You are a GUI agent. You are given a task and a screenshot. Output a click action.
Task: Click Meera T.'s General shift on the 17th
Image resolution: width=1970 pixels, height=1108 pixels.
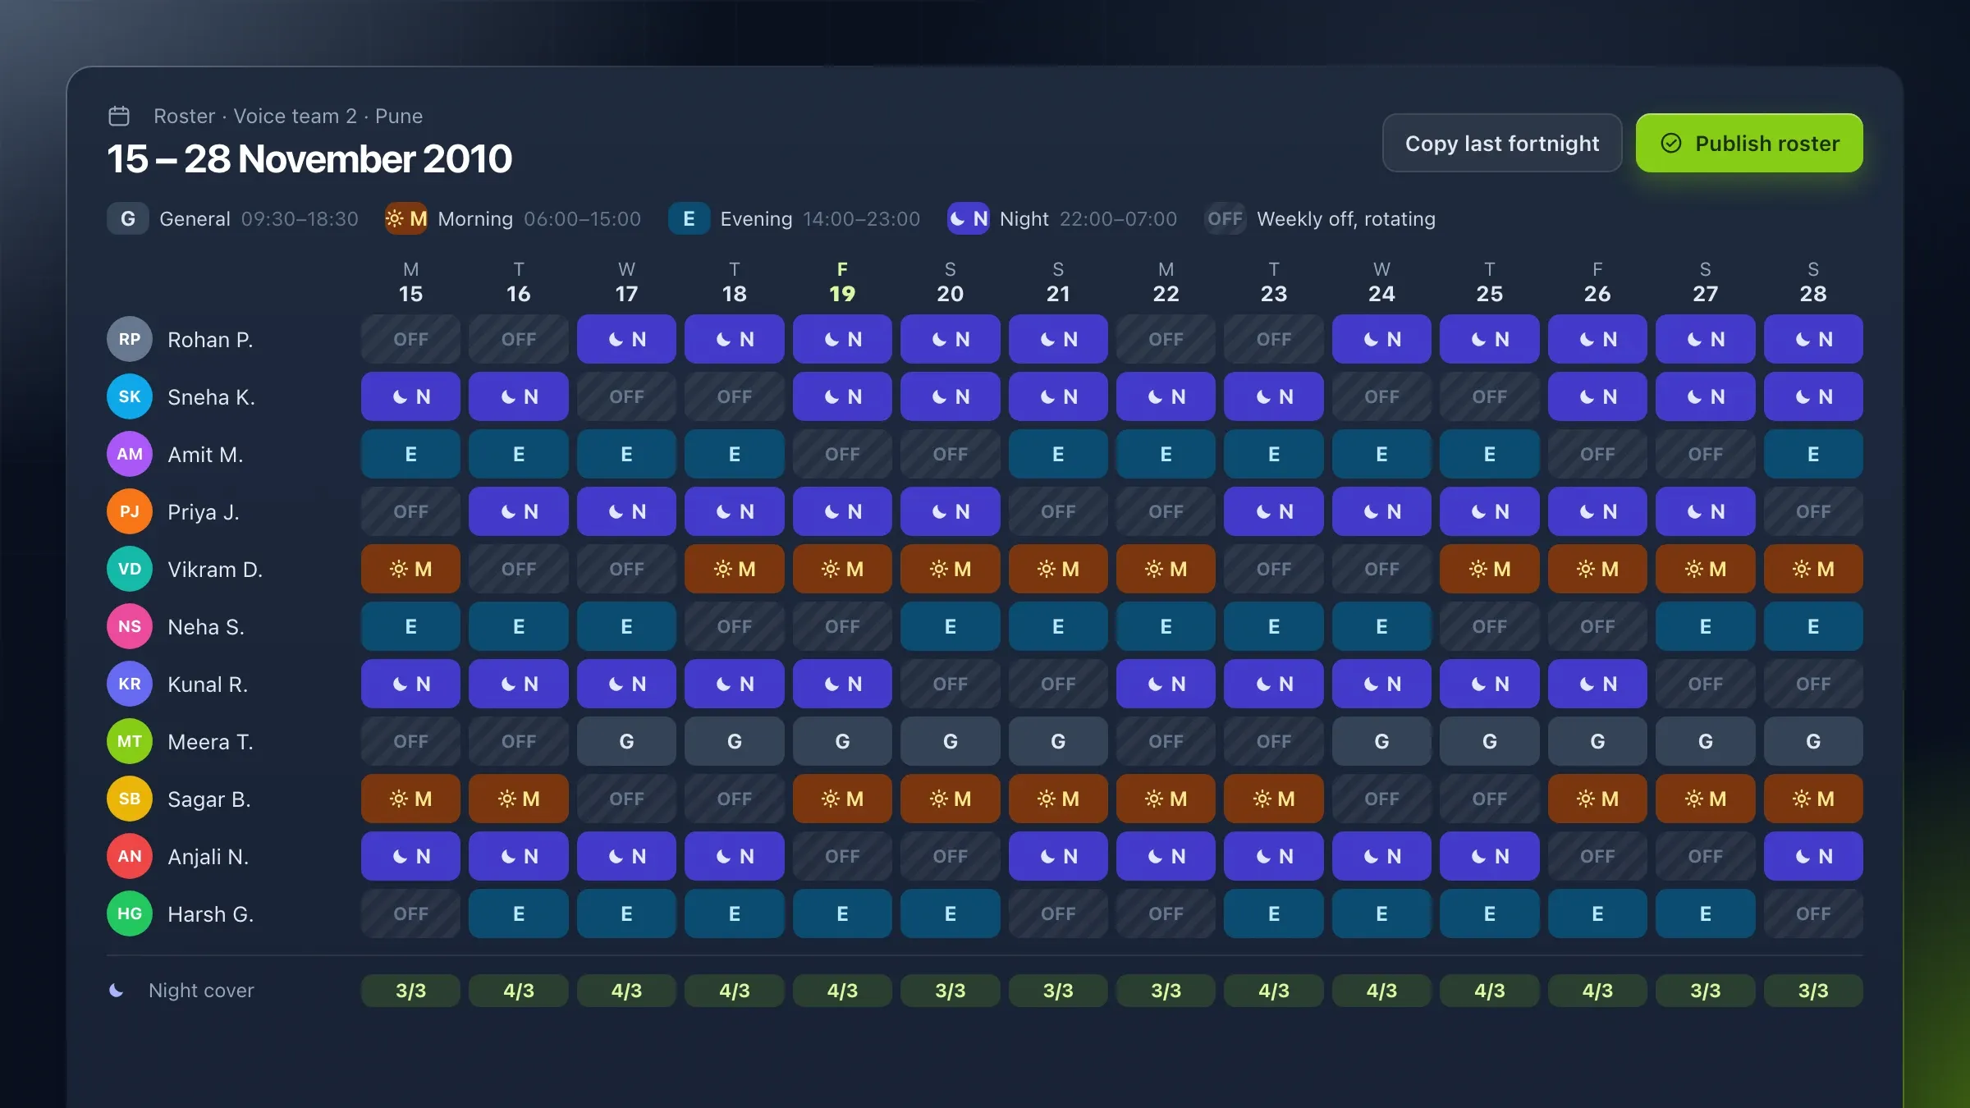pyautogui.click(x=626, y=741)
